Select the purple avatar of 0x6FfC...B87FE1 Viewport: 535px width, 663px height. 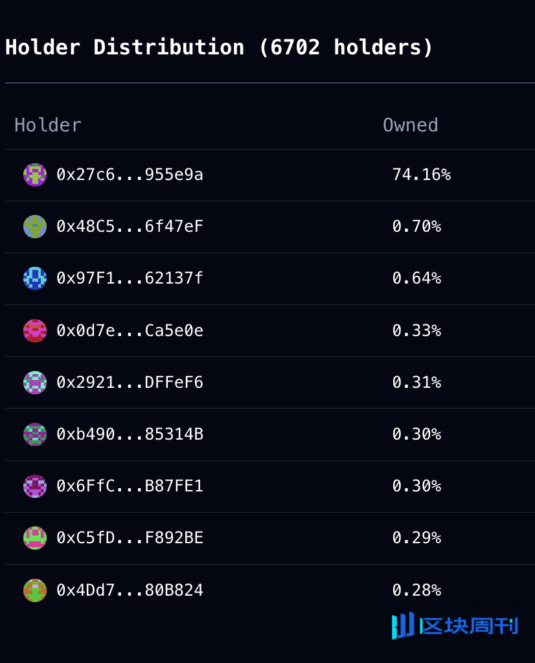tap(35, 486)
